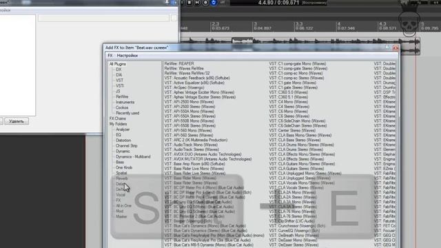Open the Master folder
Image resolution: width=441 pixels, height=248 pixels.
coord(121,216)
